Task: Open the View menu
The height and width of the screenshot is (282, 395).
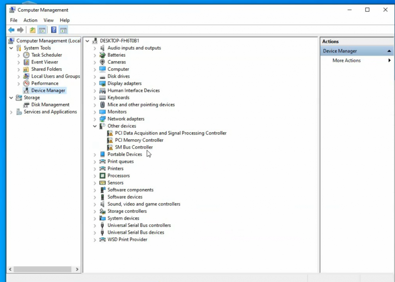Action: 48,20
